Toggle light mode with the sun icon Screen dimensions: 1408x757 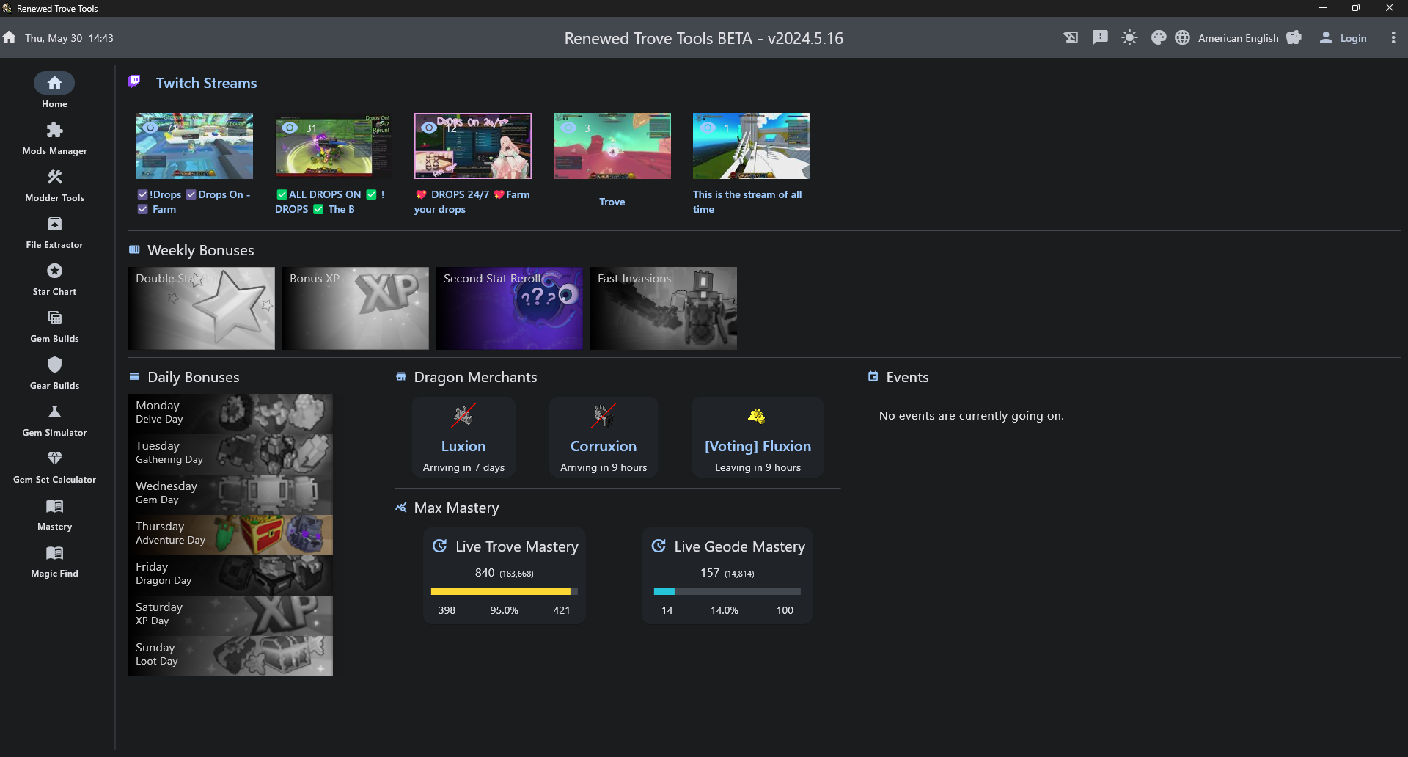[1129, 37]
